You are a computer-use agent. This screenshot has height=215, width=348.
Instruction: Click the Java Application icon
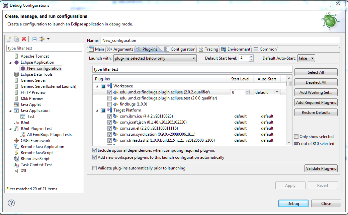tap(16, 111)
